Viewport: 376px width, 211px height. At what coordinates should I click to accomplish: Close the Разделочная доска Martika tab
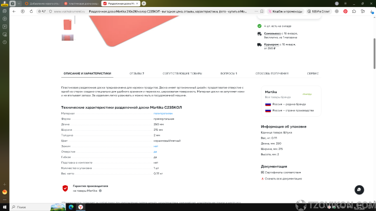click(137, 4)
